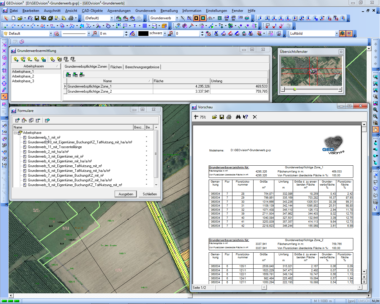This screenshot has width=380, height=304.
Task: Toggle the [gon] unit in the status bar
Action: pos(351,301)
